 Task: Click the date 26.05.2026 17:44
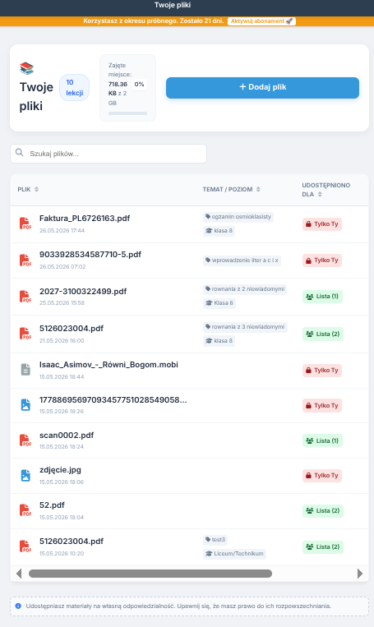pos(62,231)
